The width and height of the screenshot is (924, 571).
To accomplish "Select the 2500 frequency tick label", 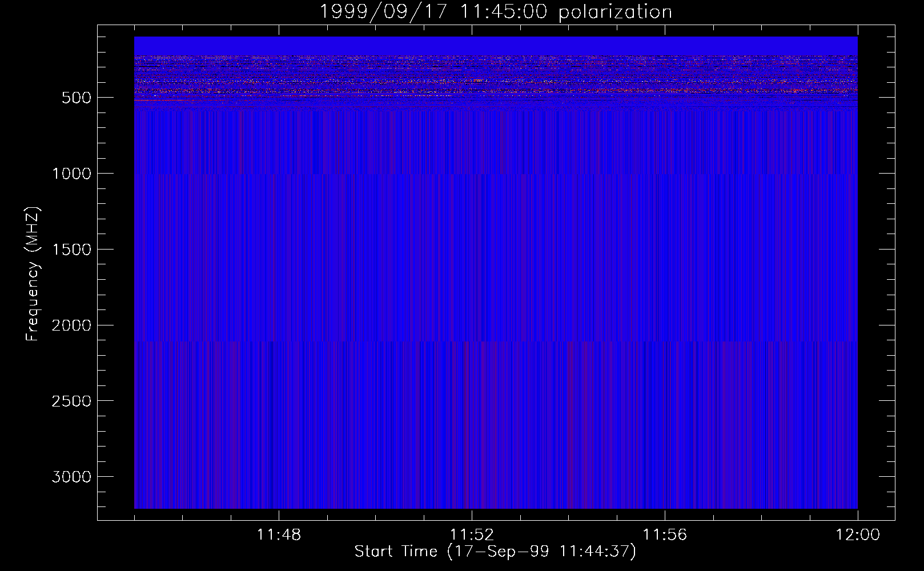I will [71, 401].
